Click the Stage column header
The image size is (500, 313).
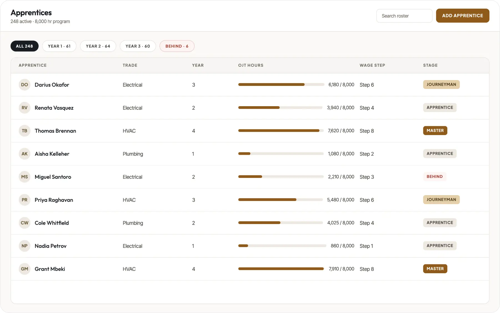point(430,65)
